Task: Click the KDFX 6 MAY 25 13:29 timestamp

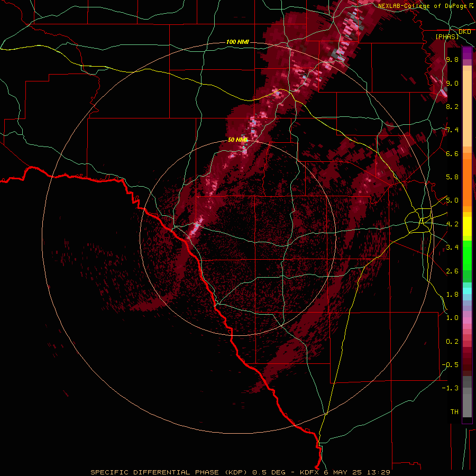Action: (345, 472)
